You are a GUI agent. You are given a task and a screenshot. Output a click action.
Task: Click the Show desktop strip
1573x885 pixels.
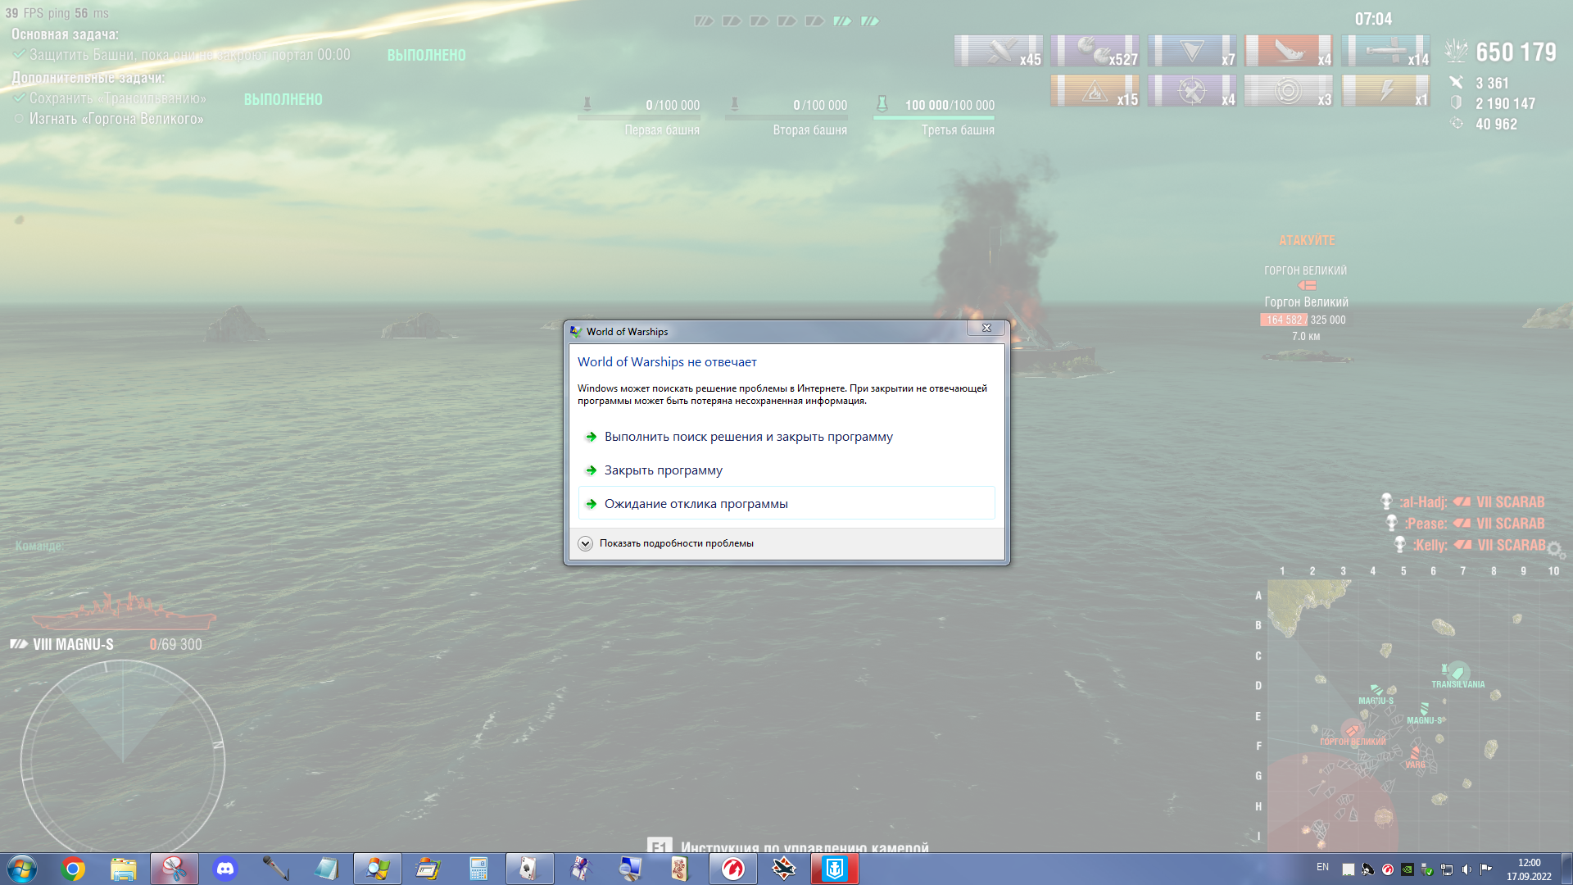tap(1566, 869)
